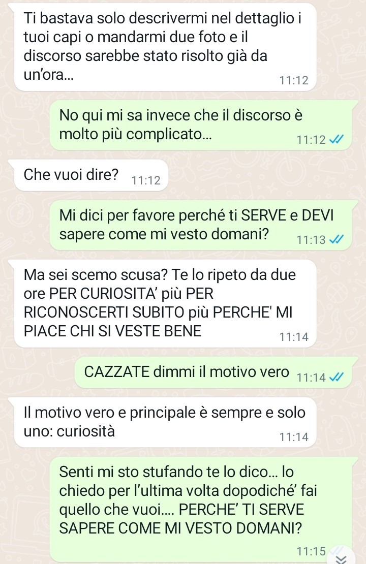
Task: Click 11:12 timestamp on first received message
Action: click(294, 80)
